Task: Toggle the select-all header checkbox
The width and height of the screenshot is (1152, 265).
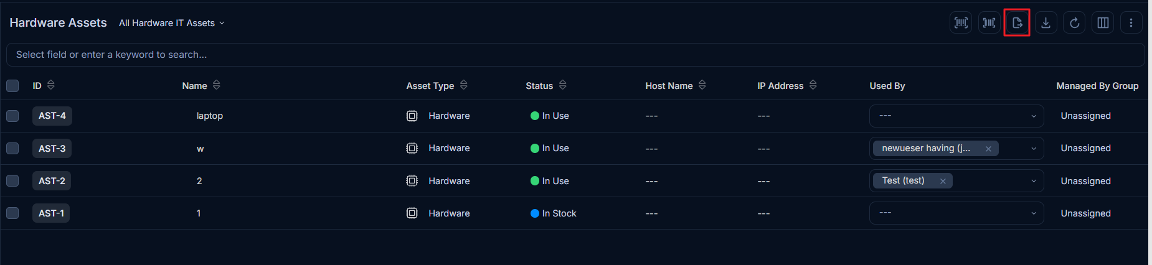Action: pos(12,86)
